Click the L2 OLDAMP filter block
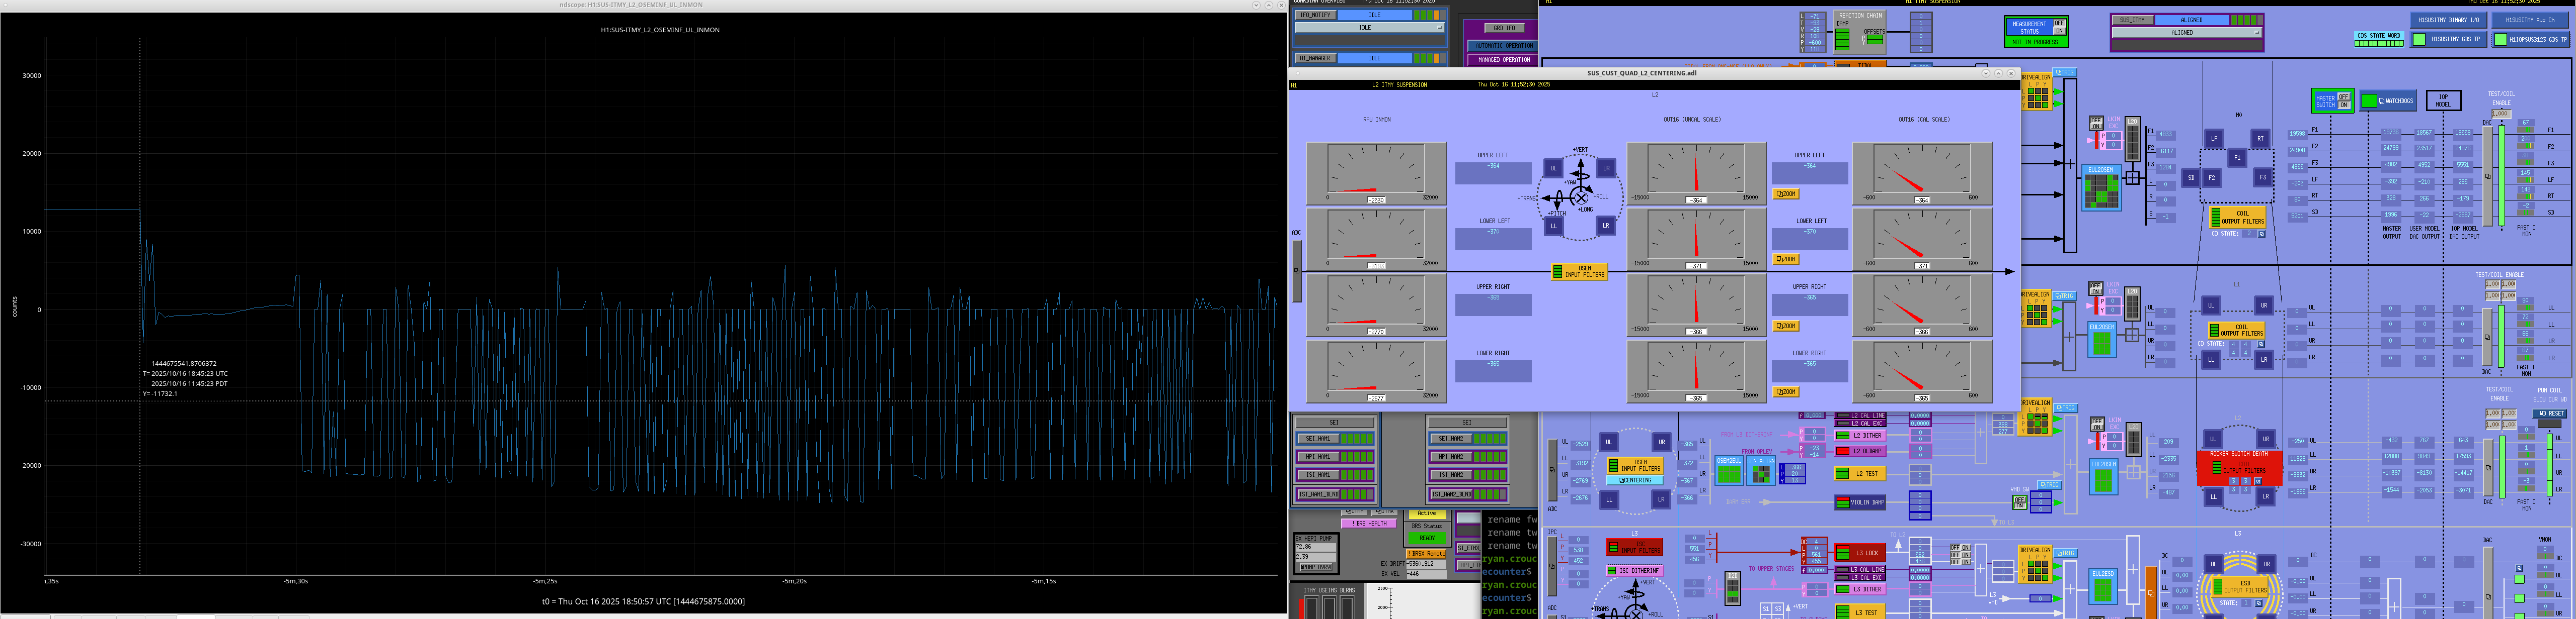Screen dimensions: 2576x619 click(x=1859, y=451)
